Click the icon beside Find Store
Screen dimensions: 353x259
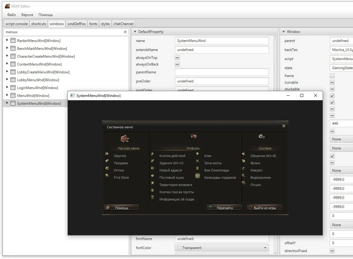(107, 175)
